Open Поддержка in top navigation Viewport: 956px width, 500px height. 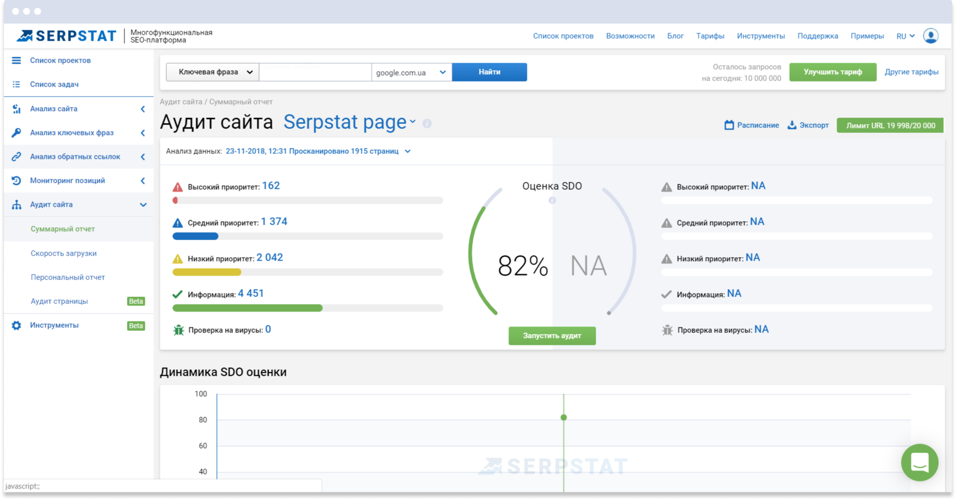pyautogui.click(x=818, y=36)
